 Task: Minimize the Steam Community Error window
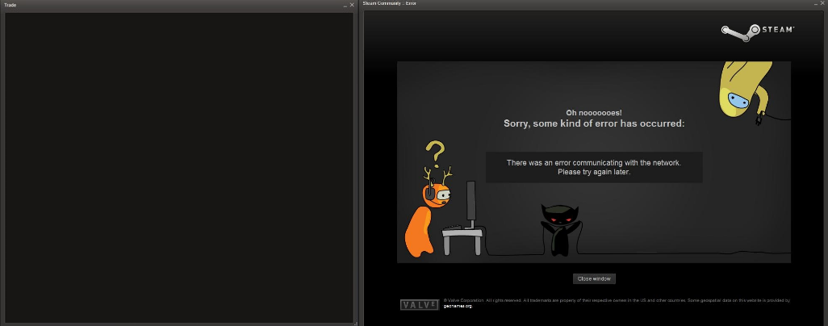816,4
